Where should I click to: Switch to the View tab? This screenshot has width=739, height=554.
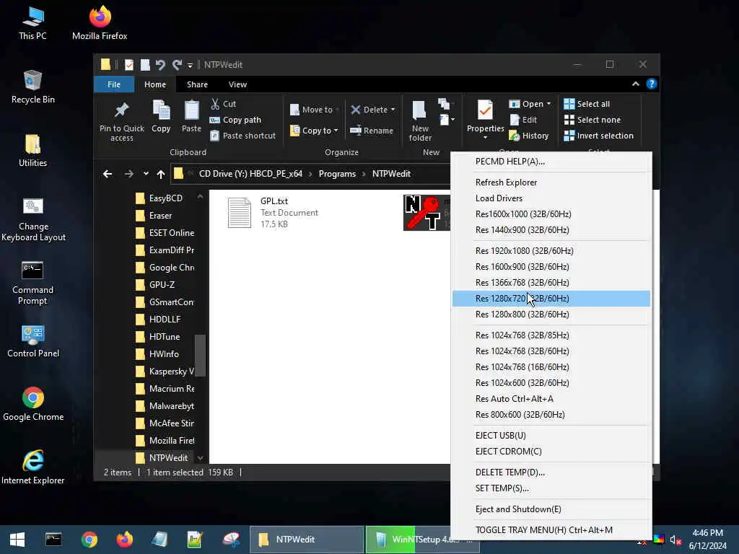237,84
